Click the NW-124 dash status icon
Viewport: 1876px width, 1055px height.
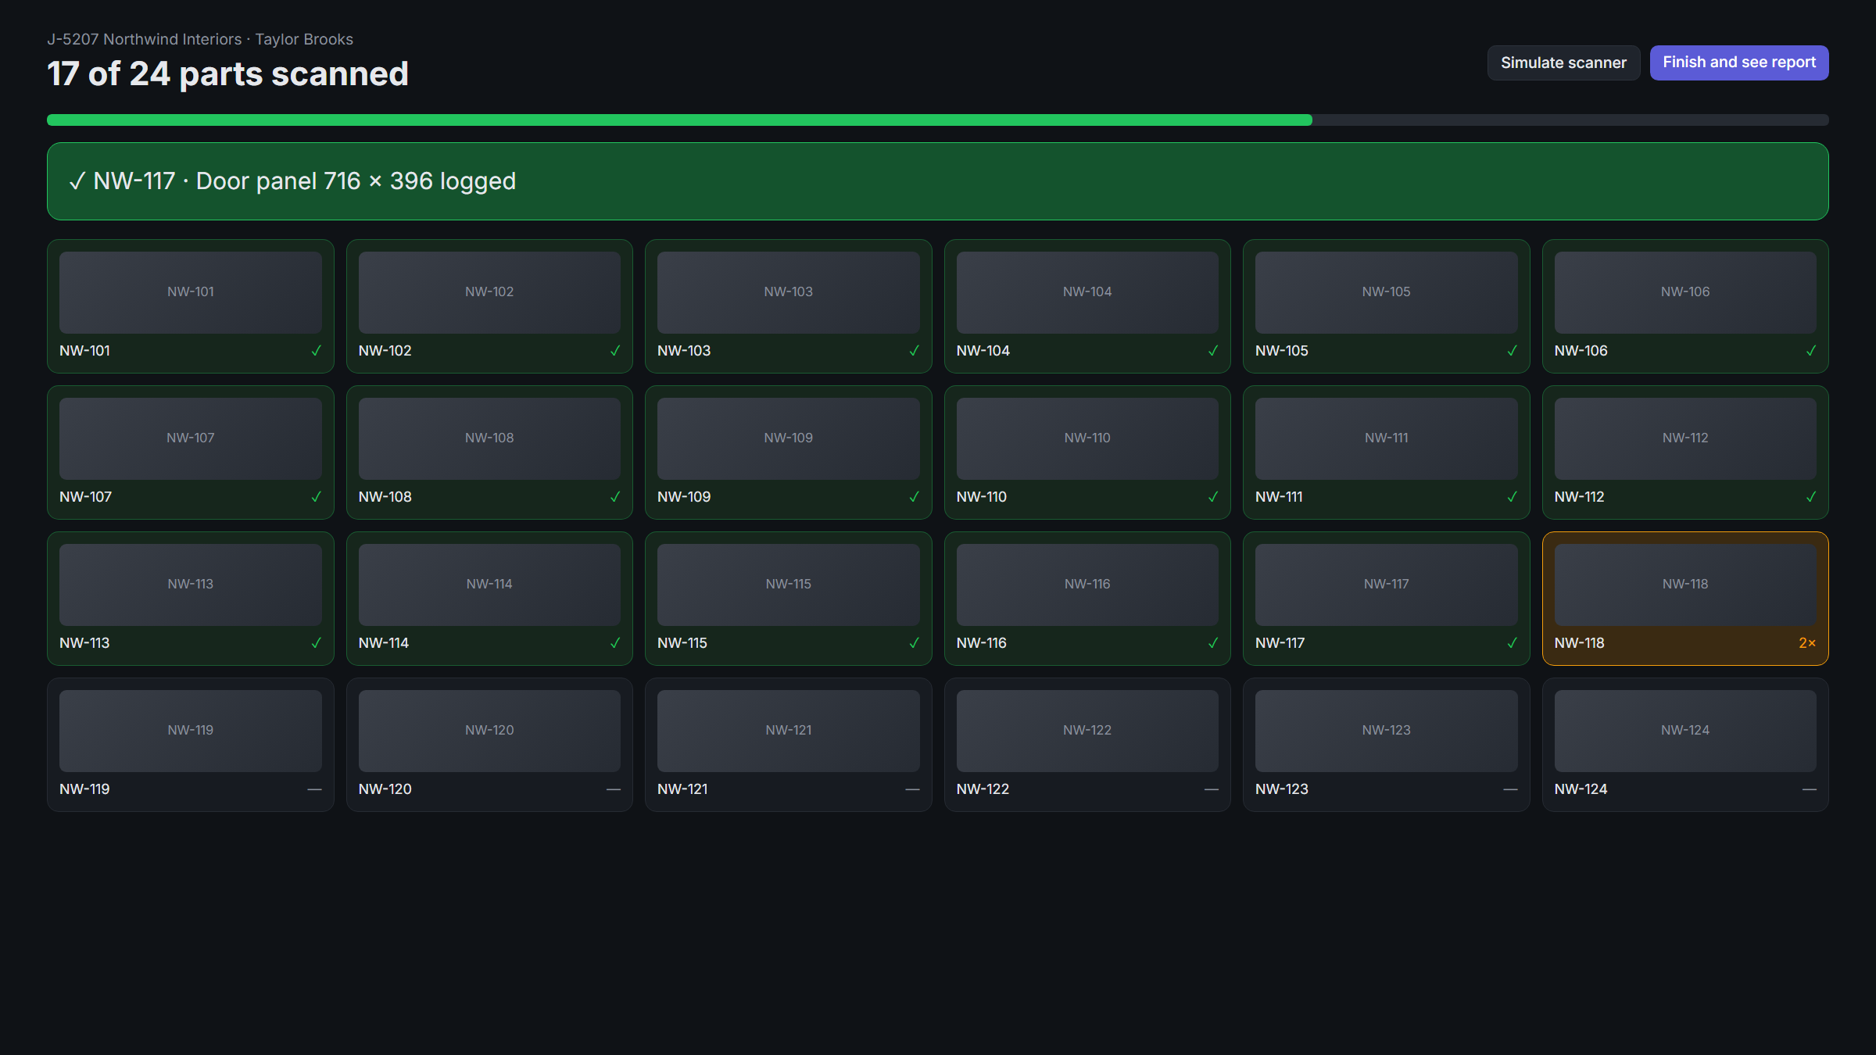[x=1810, y=789]
